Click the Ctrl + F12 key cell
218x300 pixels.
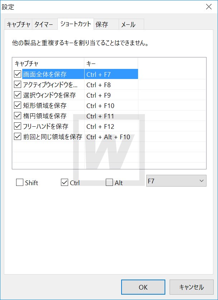click(x=111, y=126)
